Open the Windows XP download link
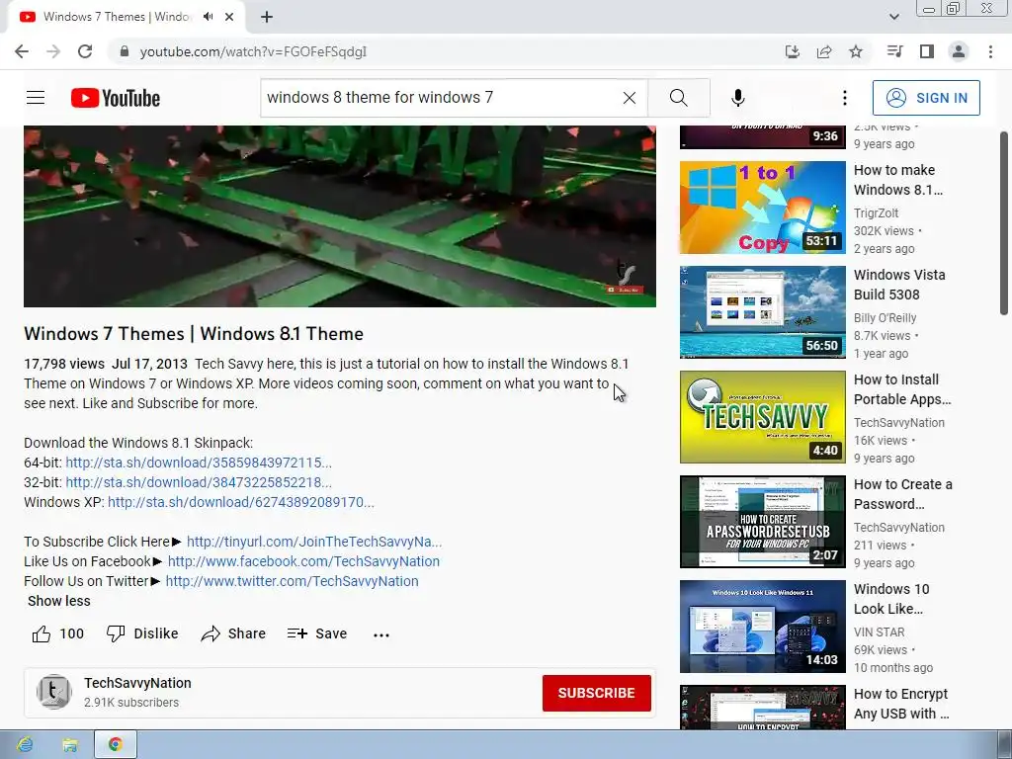The width and height of the screenshot is (1012, 759). [241, 502]
